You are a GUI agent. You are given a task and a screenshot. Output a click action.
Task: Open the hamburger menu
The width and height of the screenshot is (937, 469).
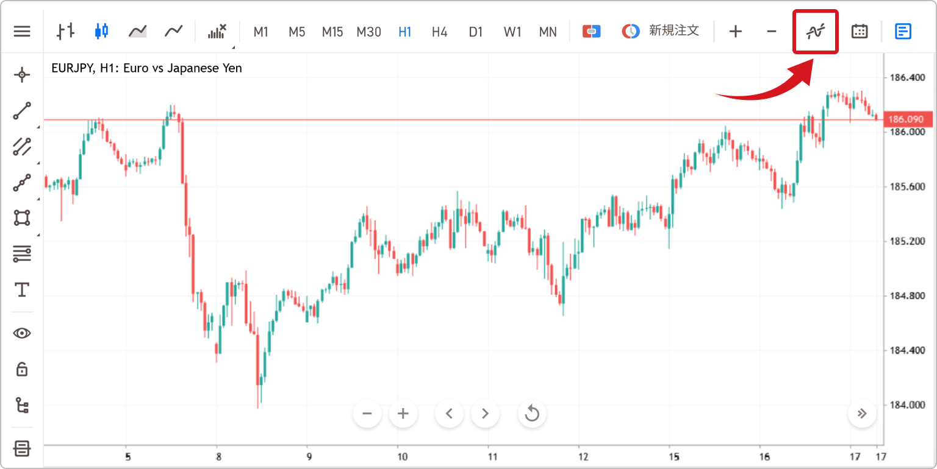point(22,31)
